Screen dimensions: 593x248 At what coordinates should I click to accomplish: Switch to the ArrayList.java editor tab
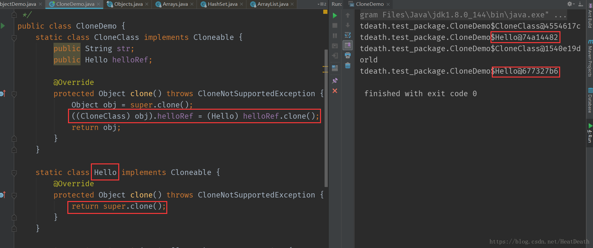[x=273, y=4]
